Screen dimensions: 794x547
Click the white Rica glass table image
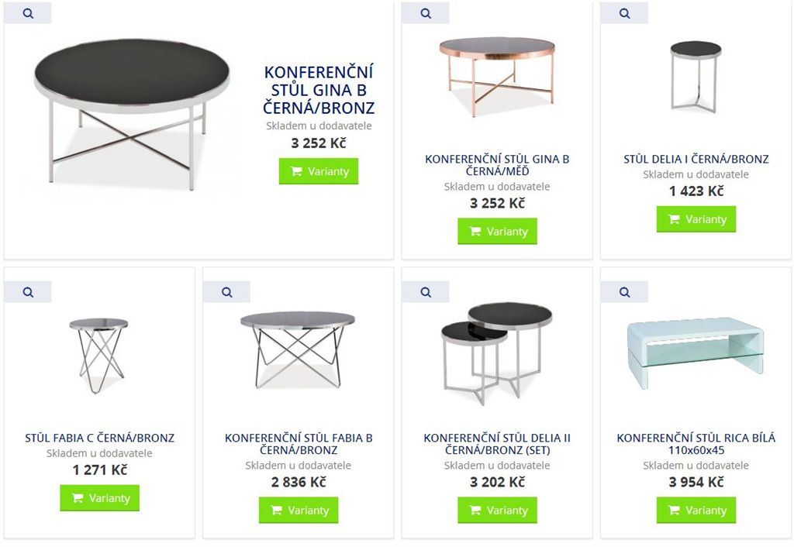(x=696, y=353)
